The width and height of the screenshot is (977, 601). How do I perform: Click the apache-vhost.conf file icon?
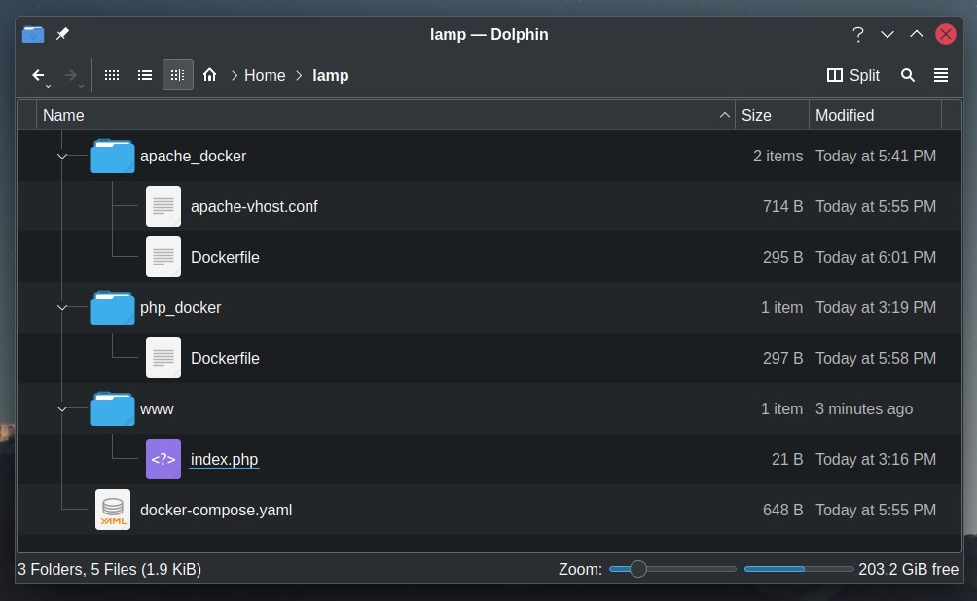pos(163,206)
